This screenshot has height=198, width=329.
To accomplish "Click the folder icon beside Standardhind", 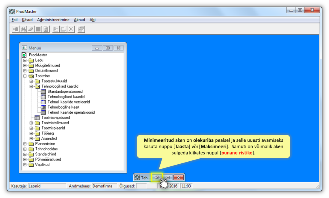I will tap(31, 154).
